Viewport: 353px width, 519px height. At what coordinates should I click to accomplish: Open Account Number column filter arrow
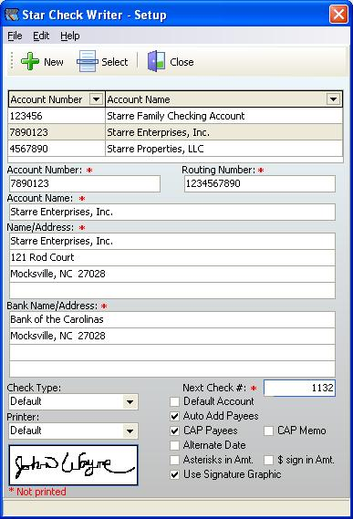pos(96,99)
